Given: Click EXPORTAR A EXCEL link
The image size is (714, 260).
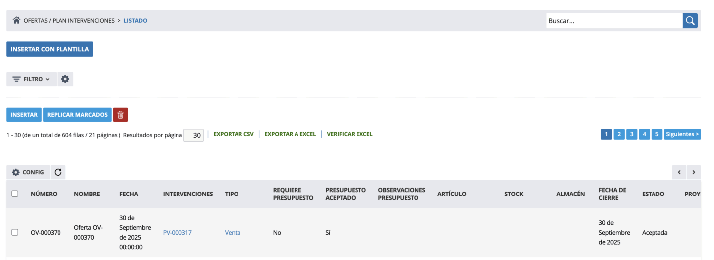Looking at the screenshot, I should point(290,134).
